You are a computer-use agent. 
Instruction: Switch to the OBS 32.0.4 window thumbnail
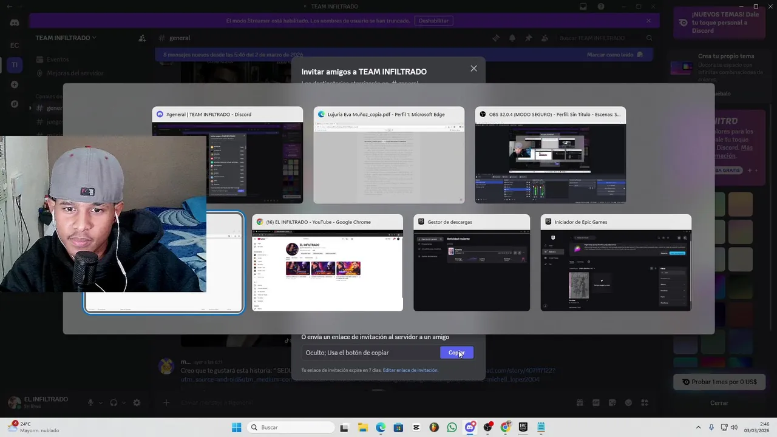point(550,155)
